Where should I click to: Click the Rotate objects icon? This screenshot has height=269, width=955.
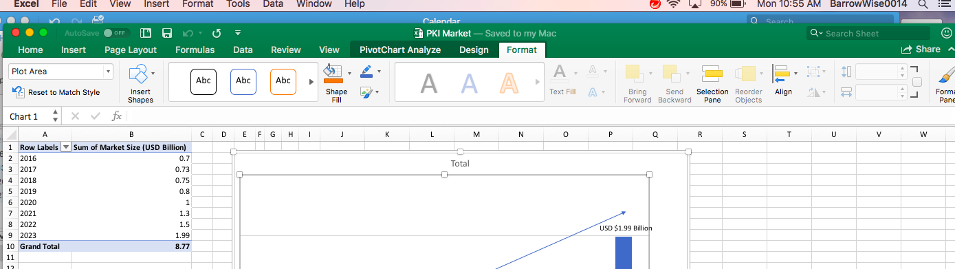point(813,92)
